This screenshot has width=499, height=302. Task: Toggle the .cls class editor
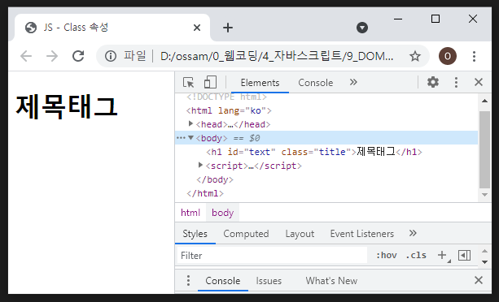(416, 256)
